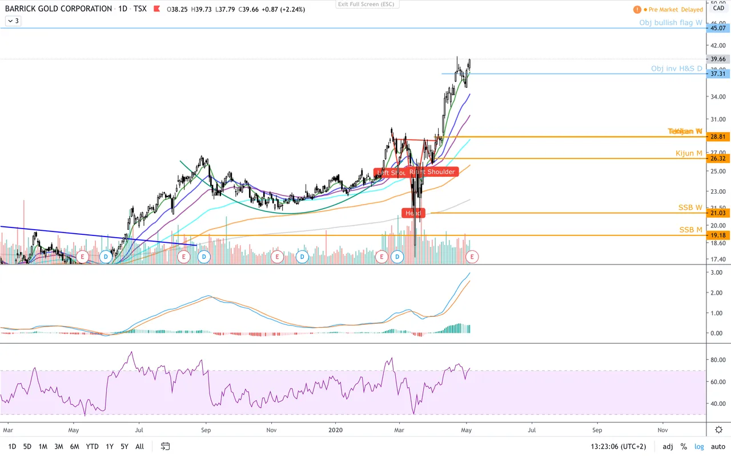Click the March 2020 dividend D marker
The height and width of the screenshot is (456, 731).
pyautogui.click(x=397, y=257)
